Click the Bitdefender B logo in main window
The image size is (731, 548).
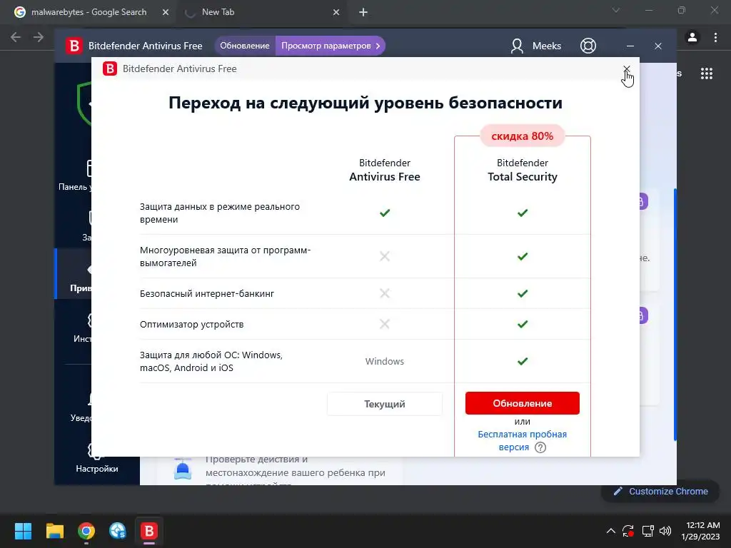(x=74, y=46)
